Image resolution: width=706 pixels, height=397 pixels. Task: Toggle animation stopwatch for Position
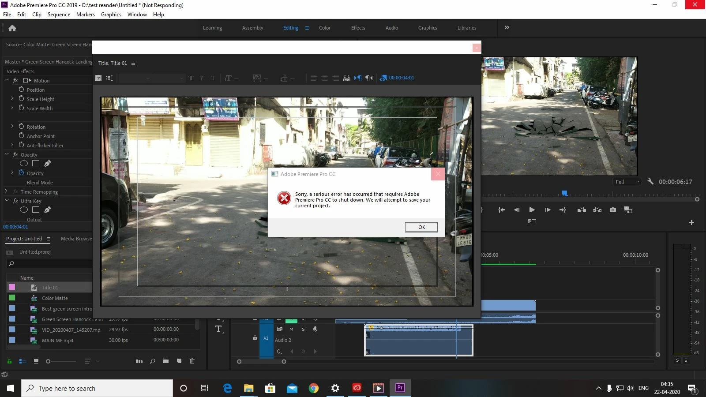tap(21, 89)
